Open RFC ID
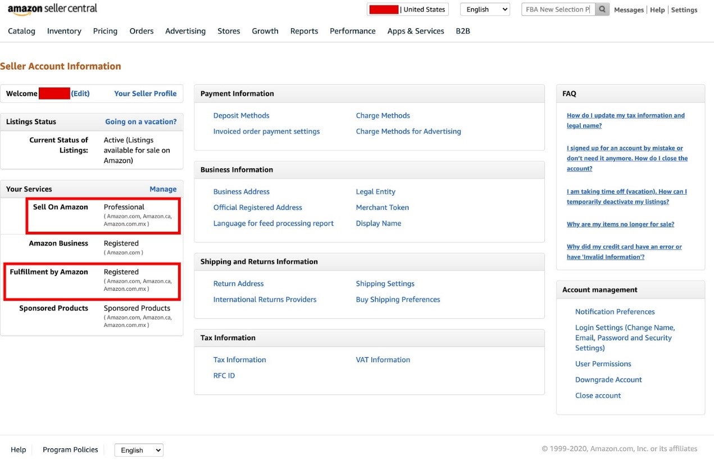This screenshot has height=468, width=714. [x=224, y=375]
